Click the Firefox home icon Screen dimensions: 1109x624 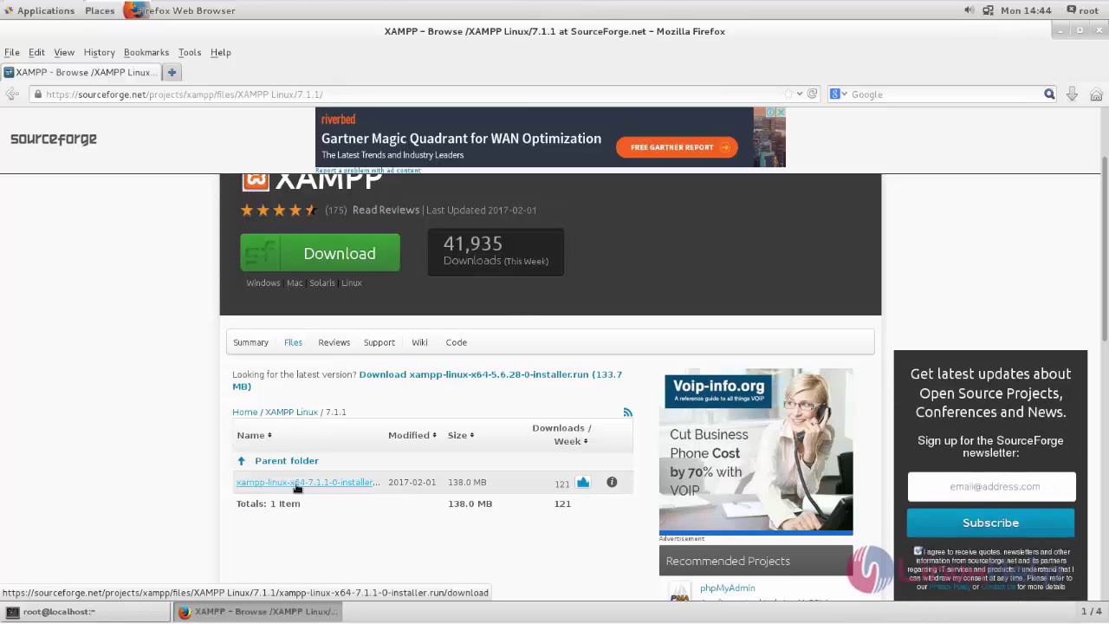[1096, 94]
